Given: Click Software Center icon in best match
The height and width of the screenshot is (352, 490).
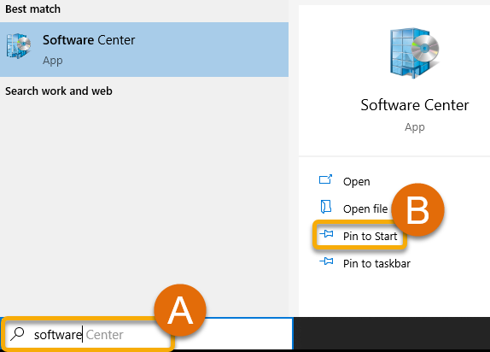Looking at the screenshot, I should click(x=19, y=46).
